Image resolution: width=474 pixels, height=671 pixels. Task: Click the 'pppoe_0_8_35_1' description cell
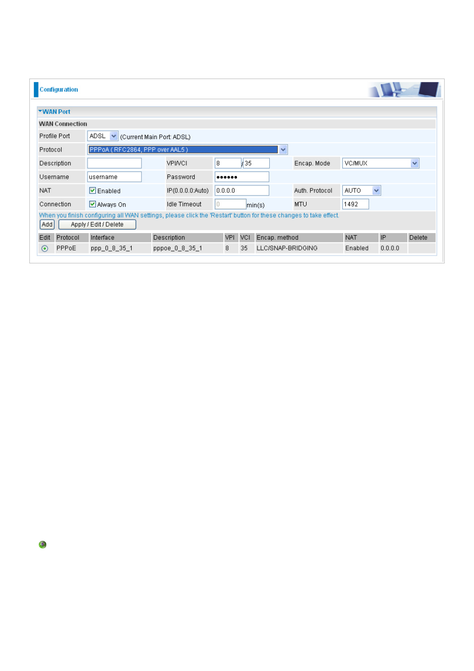[187, 249]
